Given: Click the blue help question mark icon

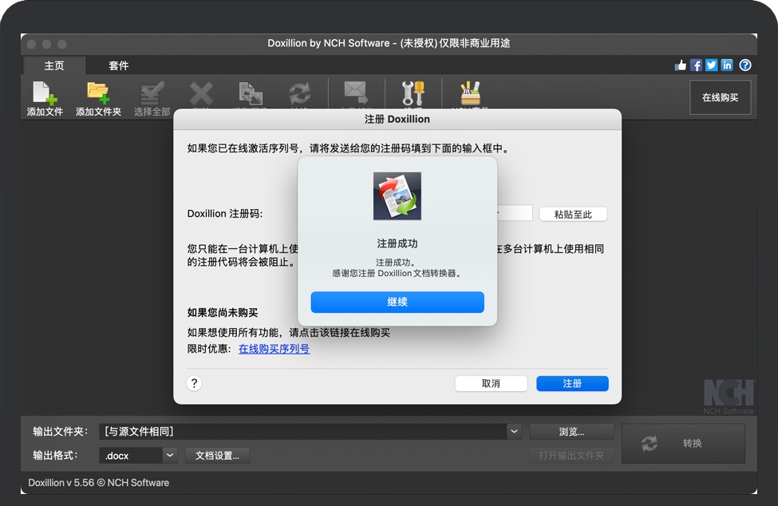Looking at the screenshot, I should point(744,65).
